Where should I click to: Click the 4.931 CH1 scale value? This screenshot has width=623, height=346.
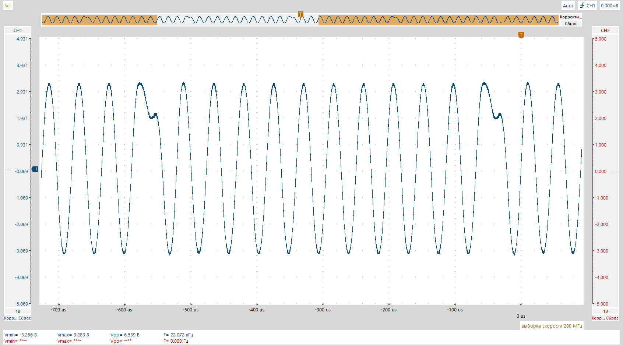coord(22,39)
